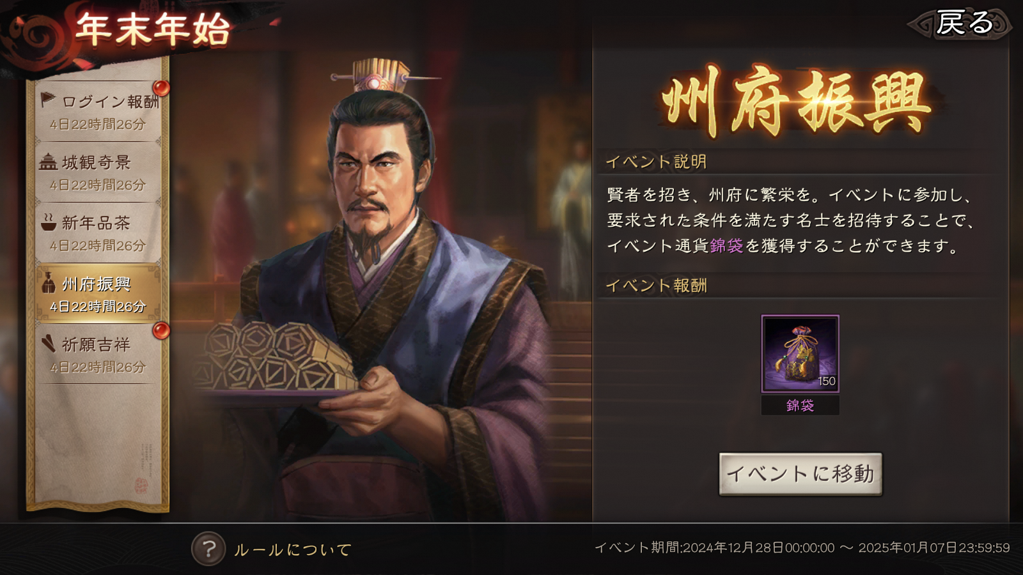This screenshot has width=1023, height=575.
Task: Click the 年末年始 title banner
Action: pos(152,30)
